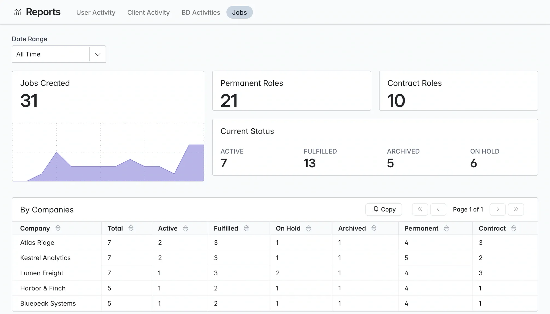Click Lumen Freight On Hold value 2
The width and height of the screenshot is (550, 314).
pyautogui.click(x=278, y=273)
